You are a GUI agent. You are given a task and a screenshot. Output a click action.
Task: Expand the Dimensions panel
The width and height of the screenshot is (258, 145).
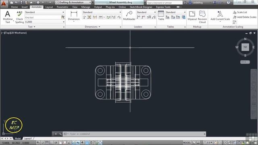(92, 27)
